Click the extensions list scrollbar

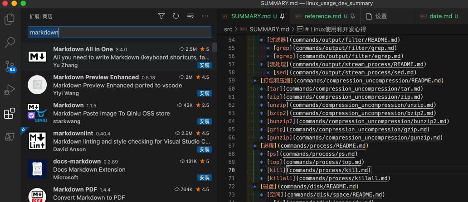coord(214,47)
